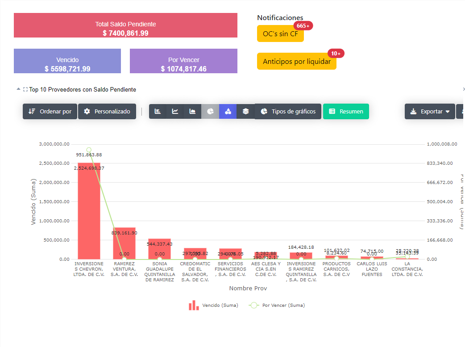Open the Ordenar por menu

coord(50,112)
